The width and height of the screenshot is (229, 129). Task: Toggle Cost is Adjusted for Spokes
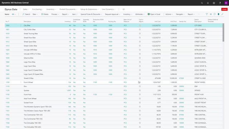coord(140,90)
